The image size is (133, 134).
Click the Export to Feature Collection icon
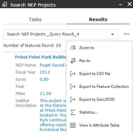tap(73, 87)
